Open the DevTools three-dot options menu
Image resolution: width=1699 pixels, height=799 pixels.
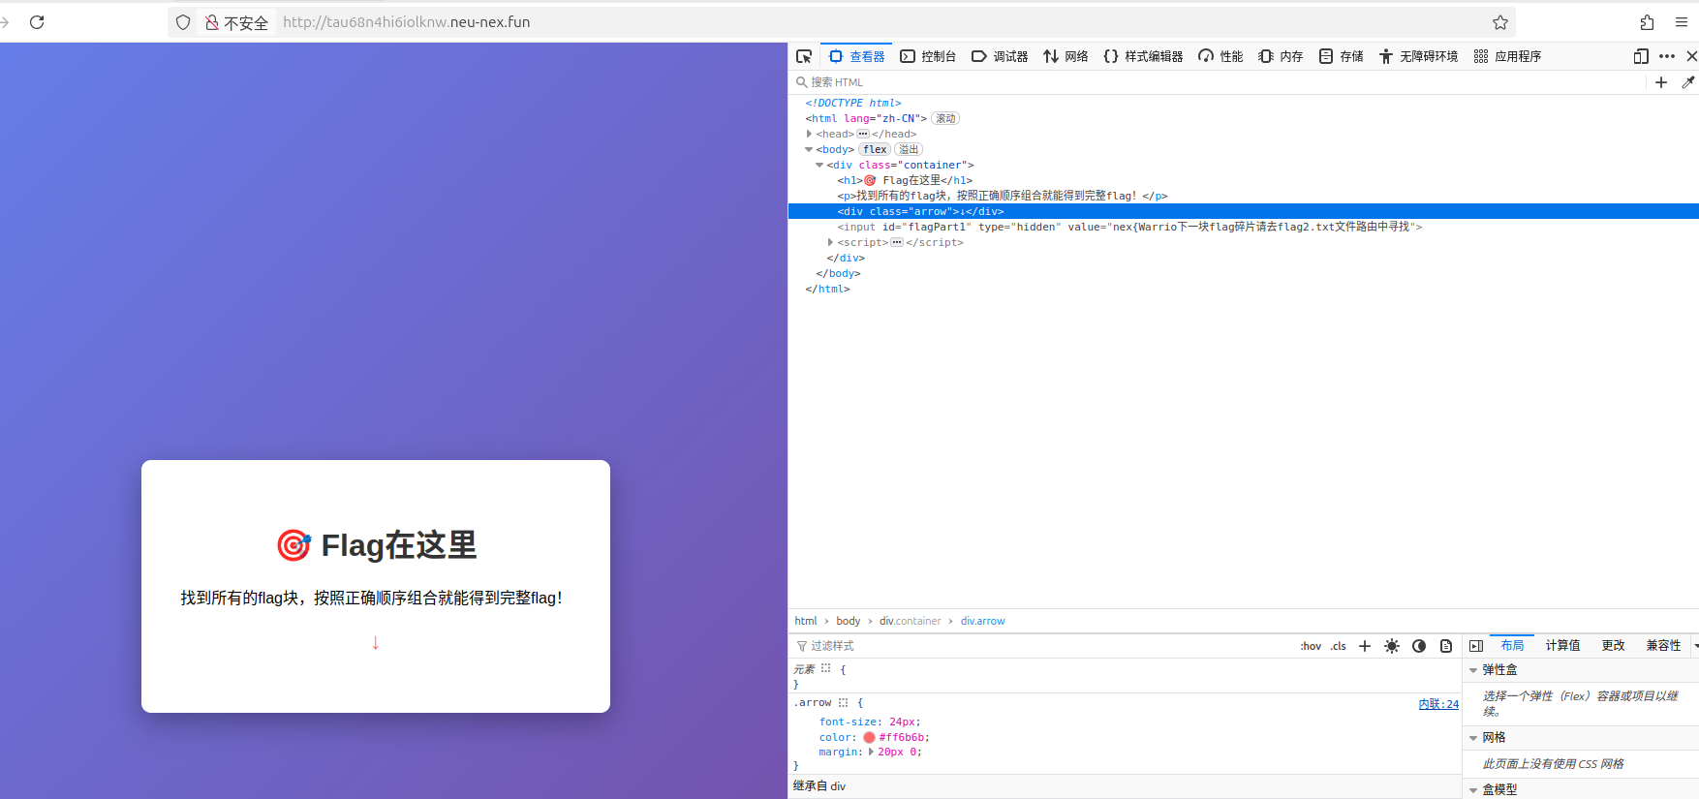click(x=1667, y=56)
